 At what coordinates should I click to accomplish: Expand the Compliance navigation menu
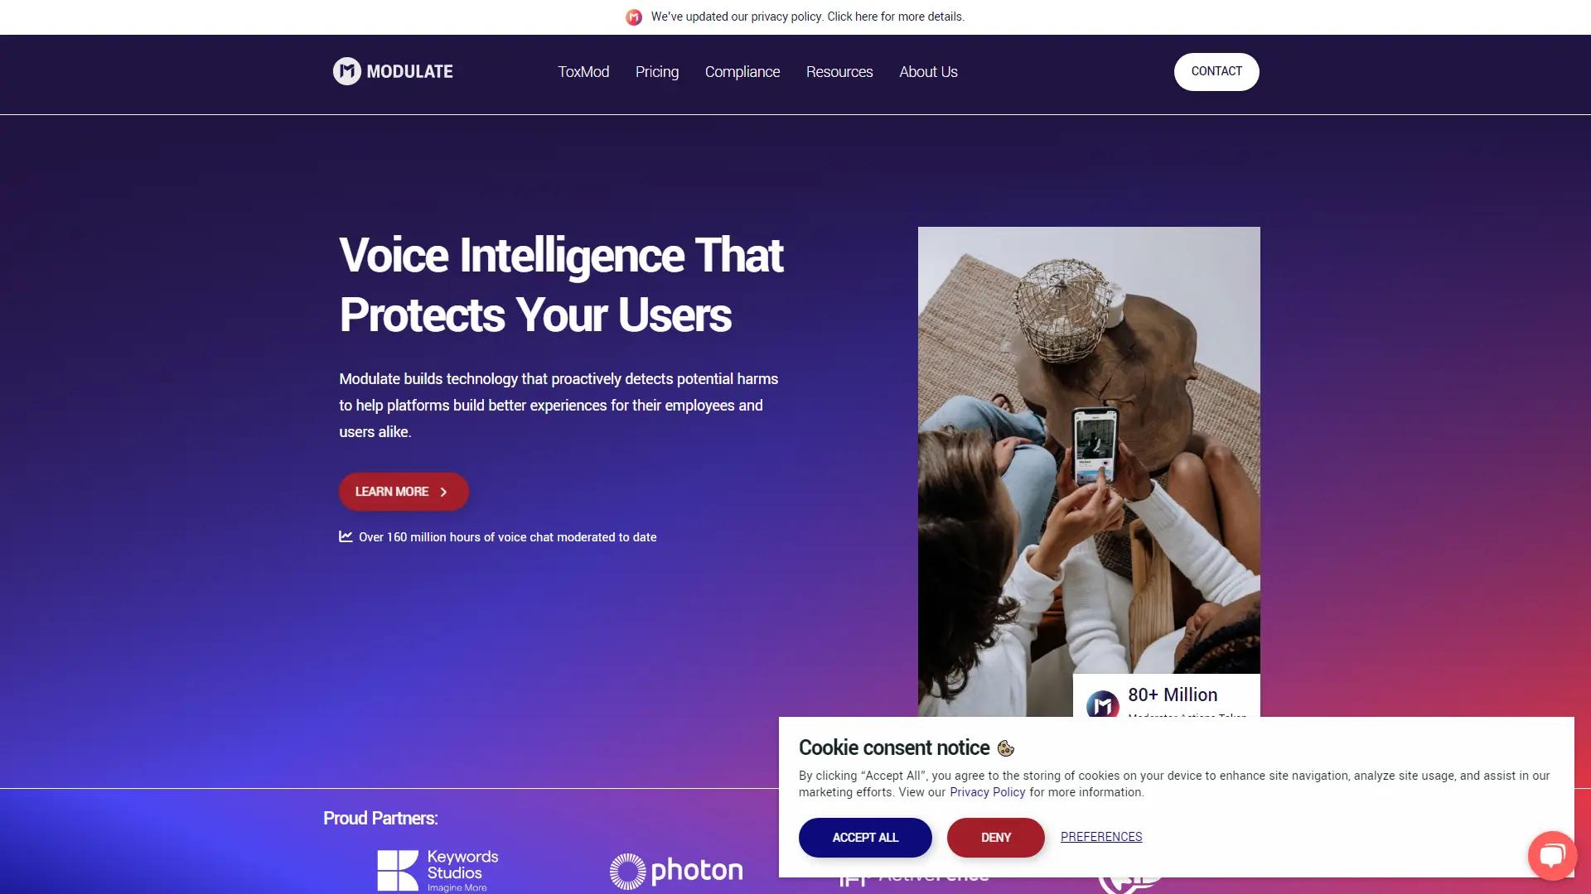click(x=742, y=72)
